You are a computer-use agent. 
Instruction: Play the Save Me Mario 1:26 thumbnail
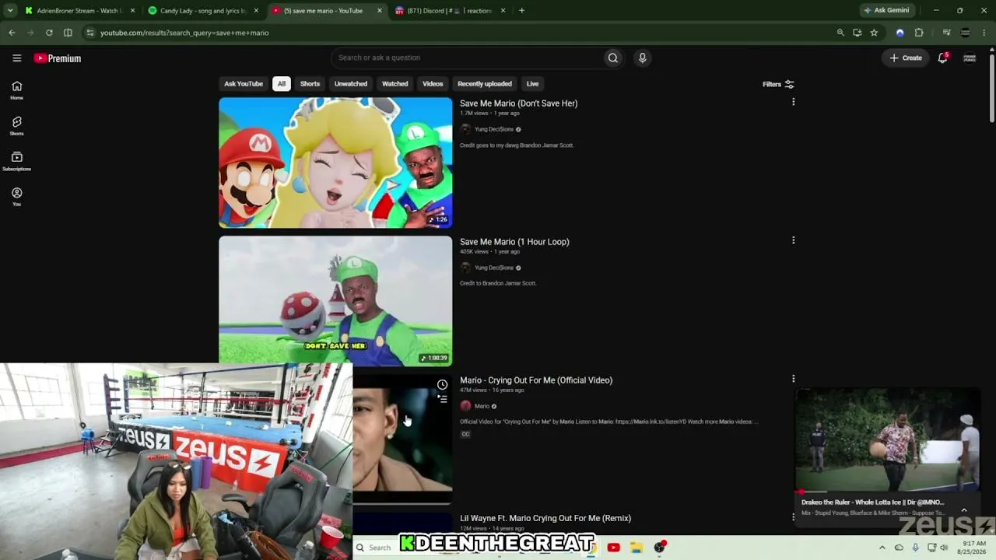click(335, 163)
